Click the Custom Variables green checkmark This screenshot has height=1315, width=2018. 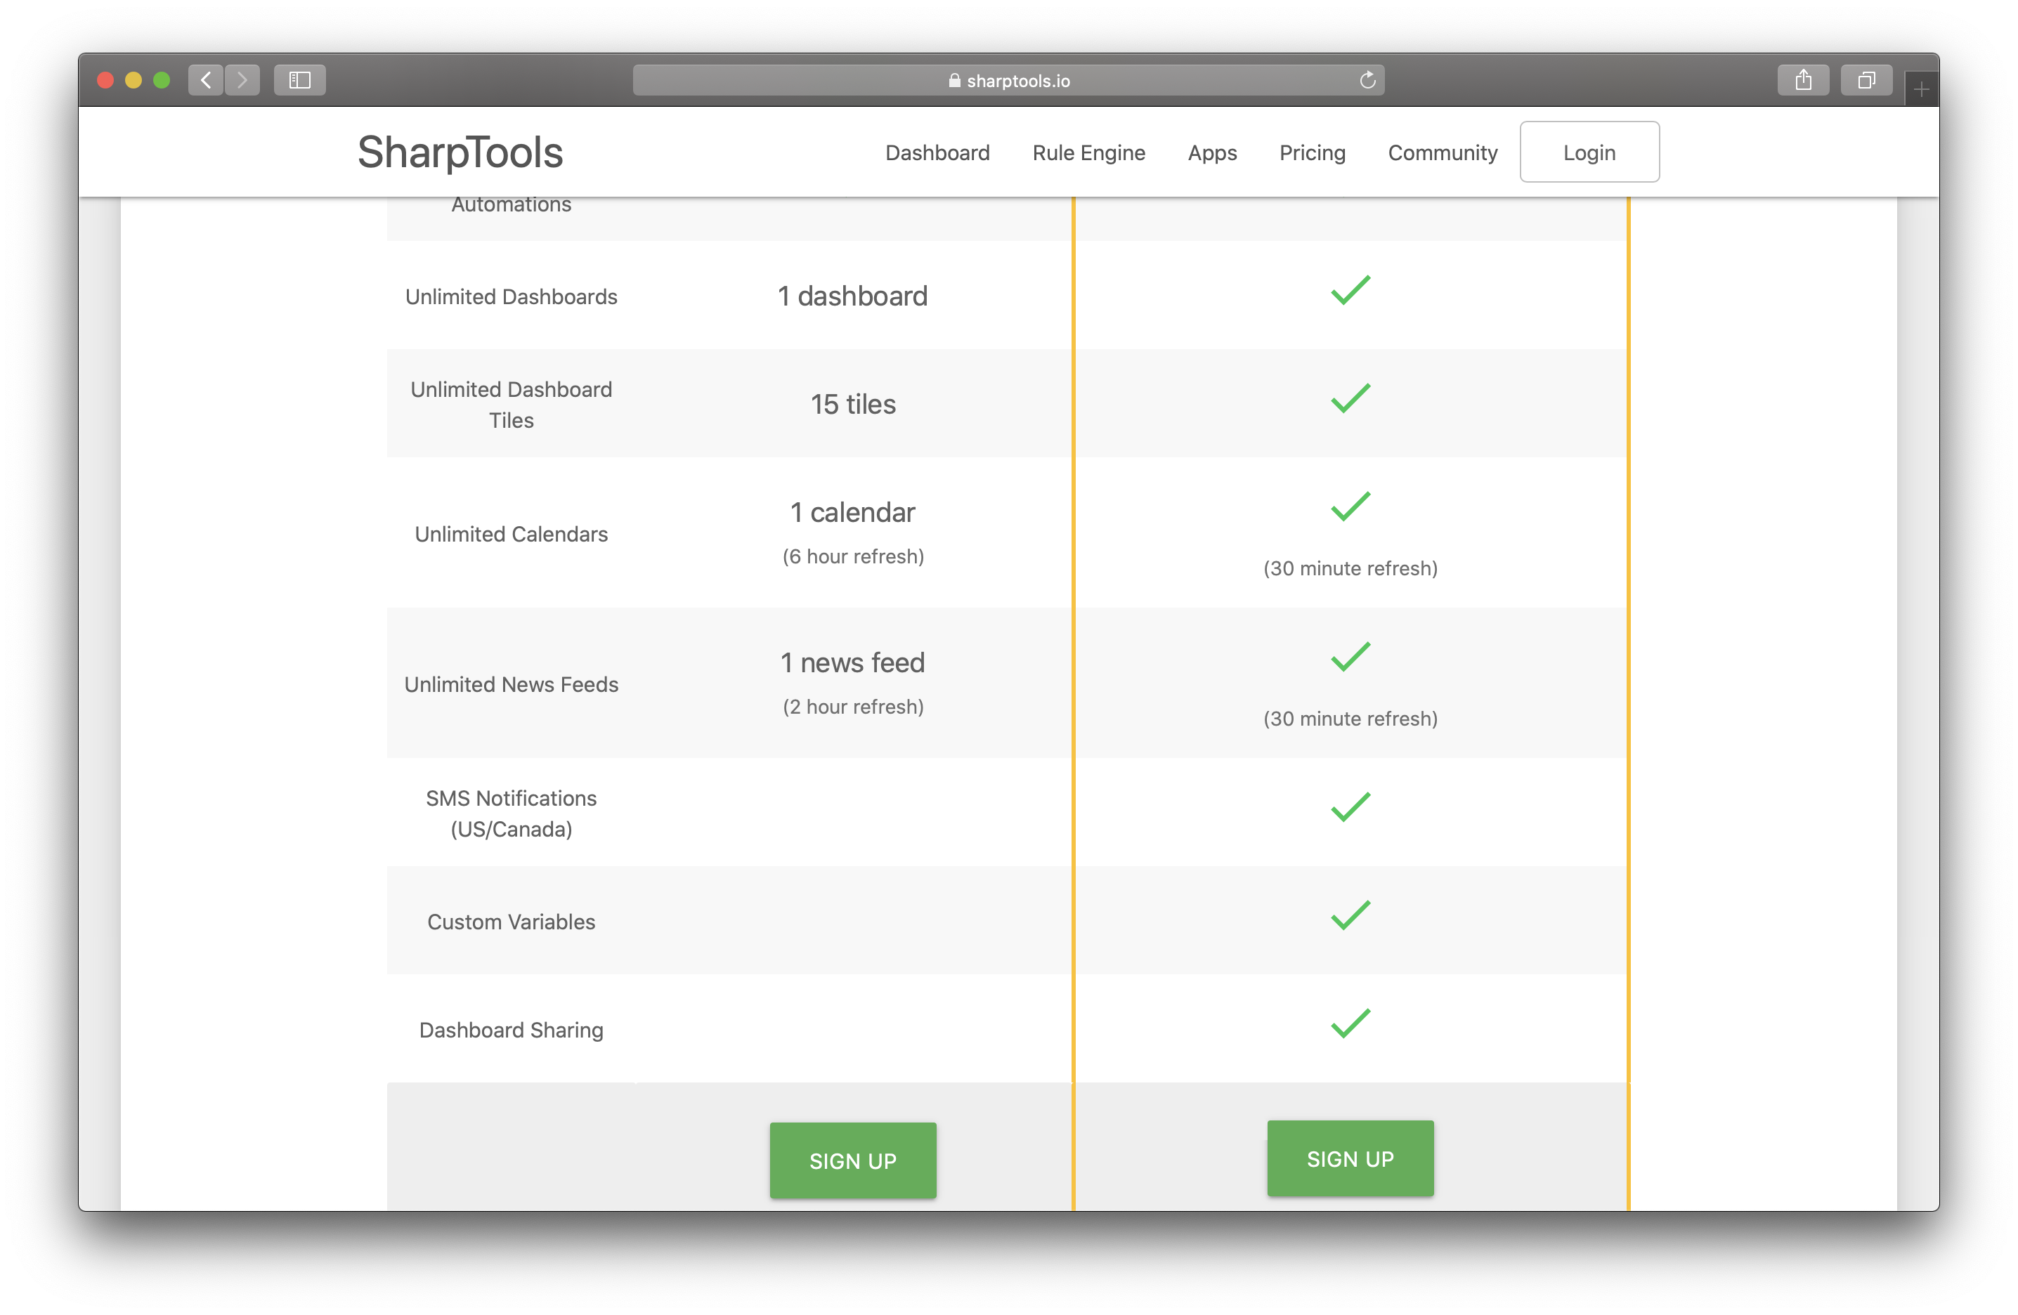[1350, 916]
